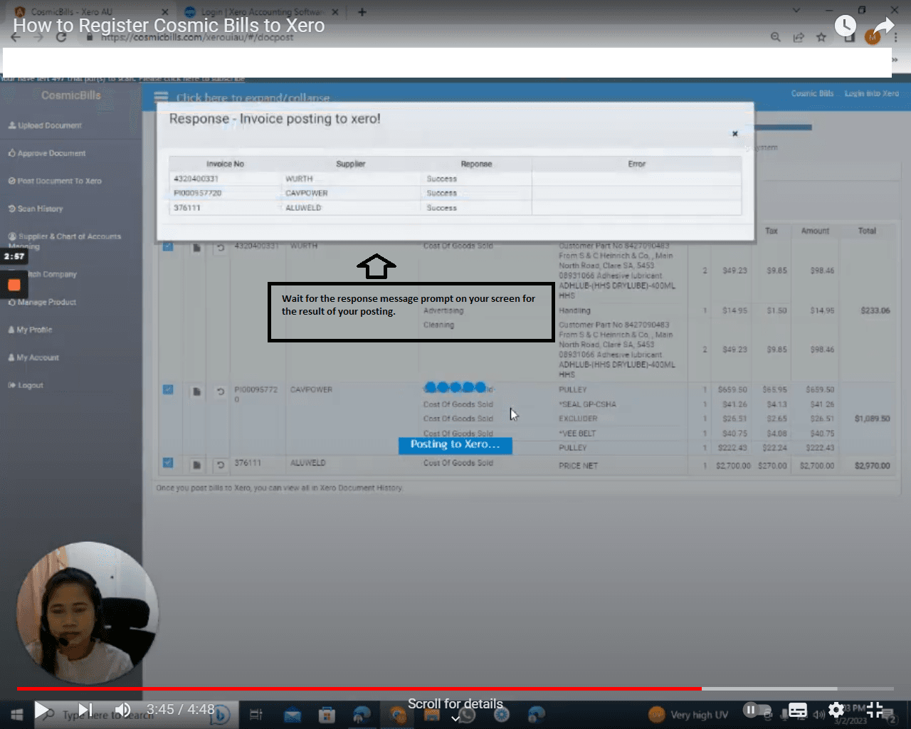Open the browser profile avatar
This screenshot has width=911, height=729.
click(873, 37)
